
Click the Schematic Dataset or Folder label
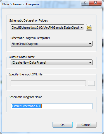[29, 20]
